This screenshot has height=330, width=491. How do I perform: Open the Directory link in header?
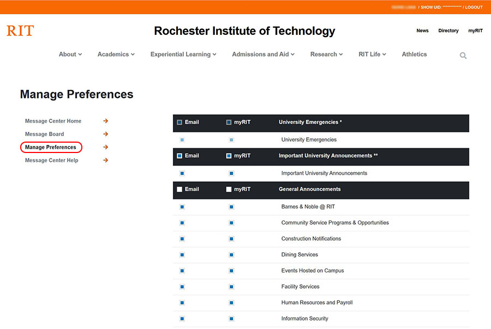coord(448,30)
